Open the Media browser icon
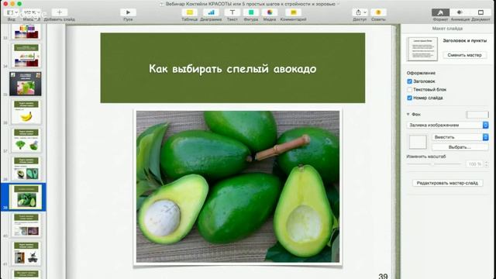The width and height of the screenshot is (496, 279). coord(270,12)
